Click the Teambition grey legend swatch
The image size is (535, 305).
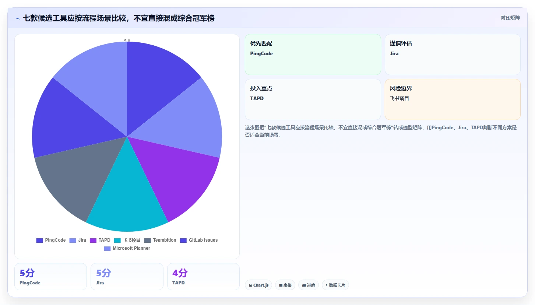pos(148,240)
